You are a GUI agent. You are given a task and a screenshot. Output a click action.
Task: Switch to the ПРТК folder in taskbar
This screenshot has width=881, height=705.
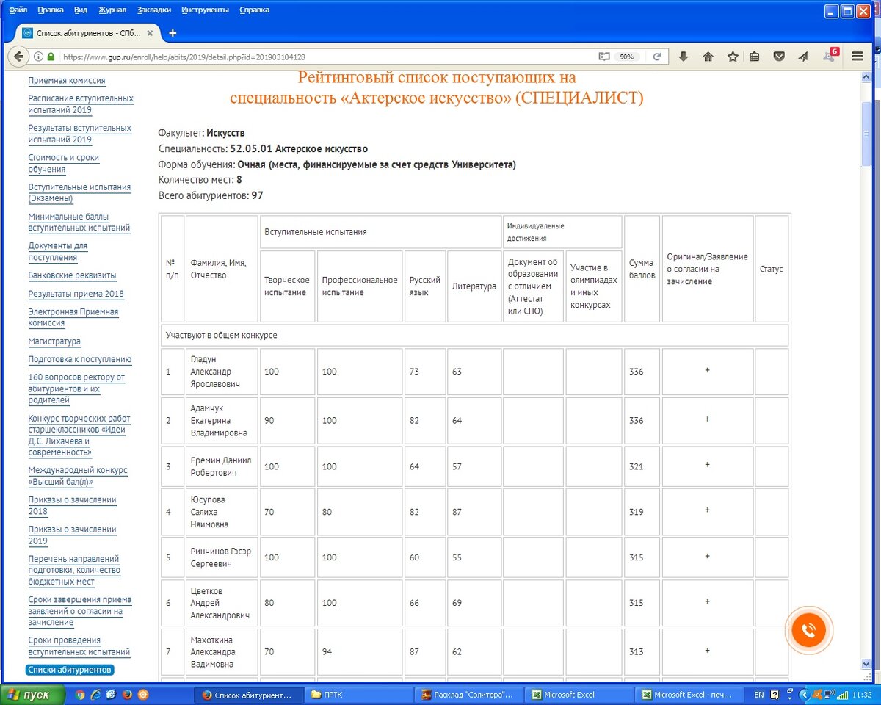tap(358, 694)
